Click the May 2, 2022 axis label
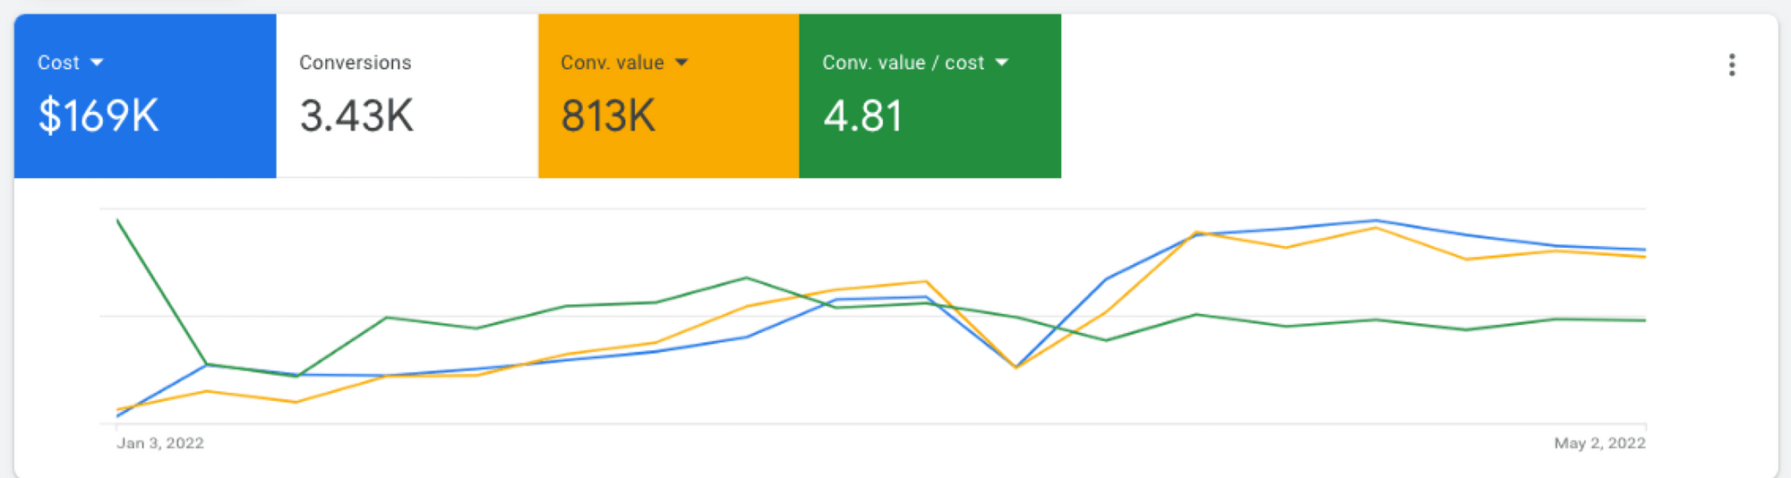Viewport: 1791px width, 478px height. 1599,443
